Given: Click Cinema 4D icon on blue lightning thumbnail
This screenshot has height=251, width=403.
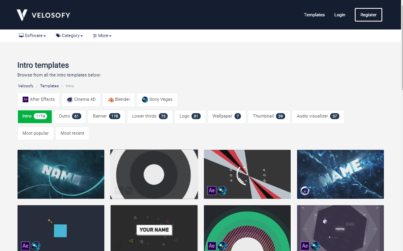Looking at the screenshot, I should click(x=305, y=191).
